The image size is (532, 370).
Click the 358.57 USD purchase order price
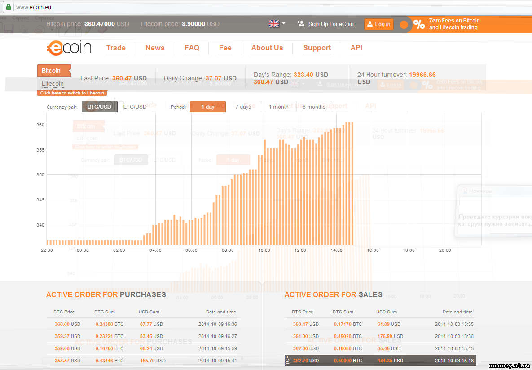67,361
